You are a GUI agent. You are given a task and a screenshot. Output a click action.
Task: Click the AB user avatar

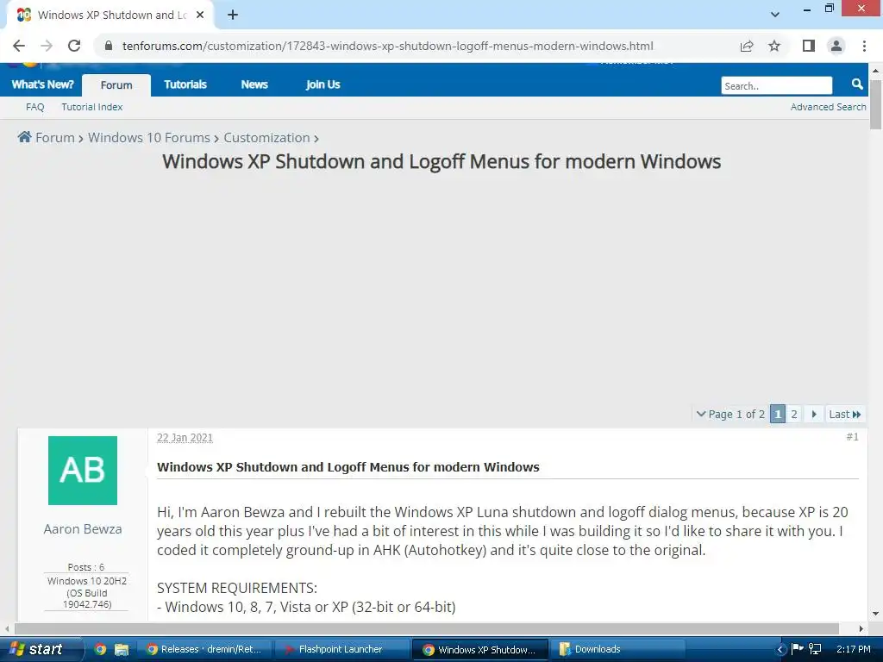[x=83, y=471]
